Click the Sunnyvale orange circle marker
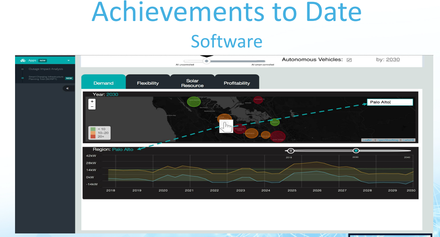 tap(252, 134)
